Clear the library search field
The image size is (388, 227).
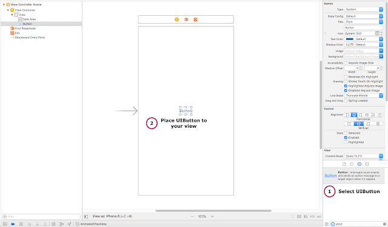pyautogui.click(x=384, y=224)
